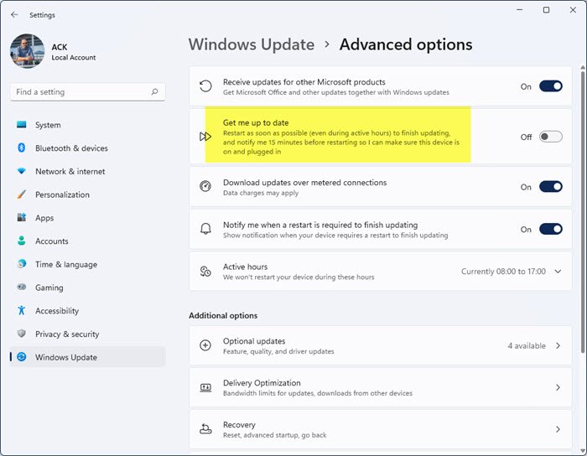Click the Gaming icon in sidebar
The width and height of the screenshot is (587, 456).
pyautogui.click(x=22, y=288)
